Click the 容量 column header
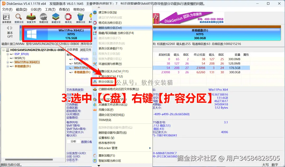 237,55
